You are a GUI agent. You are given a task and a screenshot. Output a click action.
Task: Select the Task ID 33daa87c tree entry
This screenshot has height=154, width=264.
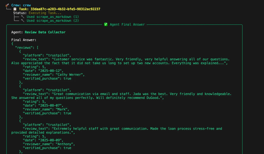pos(60,9)
